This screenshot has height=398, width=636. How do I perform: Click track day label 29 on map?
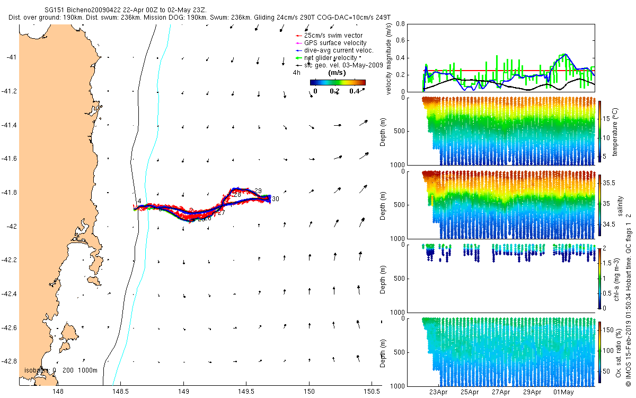click(x=258, y=191)
